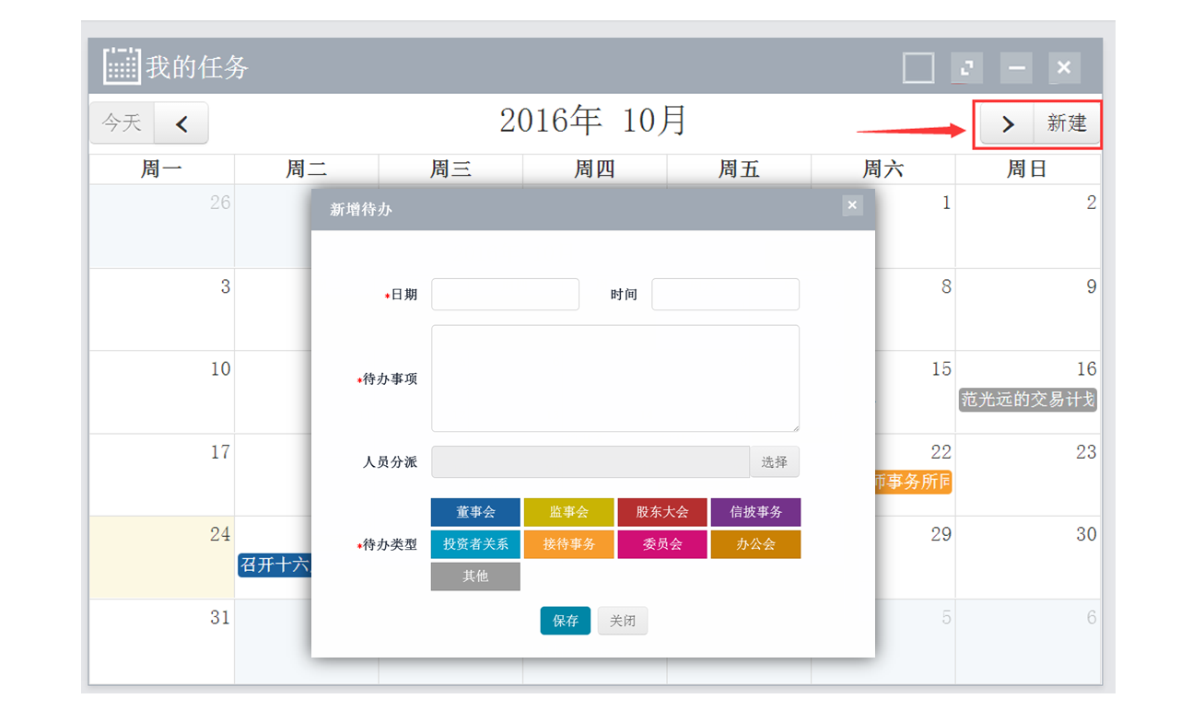Click the 选择 button for 人员分派

(775, 462)
